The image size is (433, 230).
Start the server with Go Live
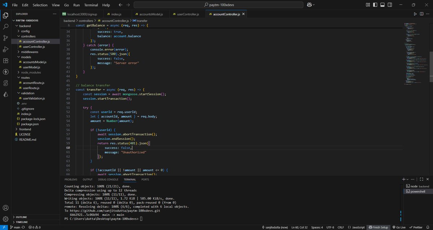point(399,227)
